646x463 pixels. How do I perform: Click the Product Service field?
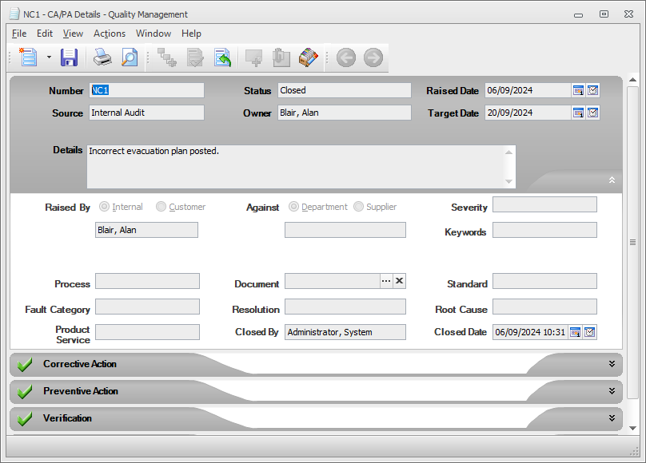pos(147,332)
